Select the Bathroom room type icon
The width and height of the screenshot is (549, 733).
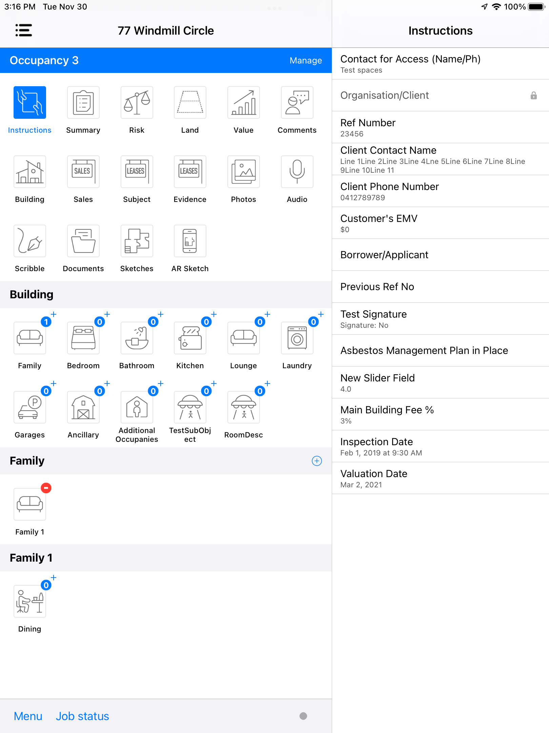click(x=137, y=338)
